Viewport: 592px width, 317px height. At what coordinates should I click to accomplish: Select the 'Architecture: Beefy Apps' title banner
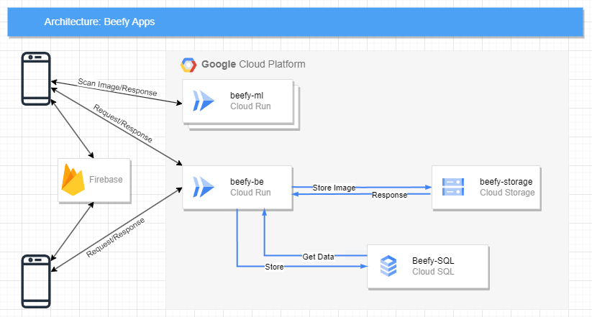point(295,22)
